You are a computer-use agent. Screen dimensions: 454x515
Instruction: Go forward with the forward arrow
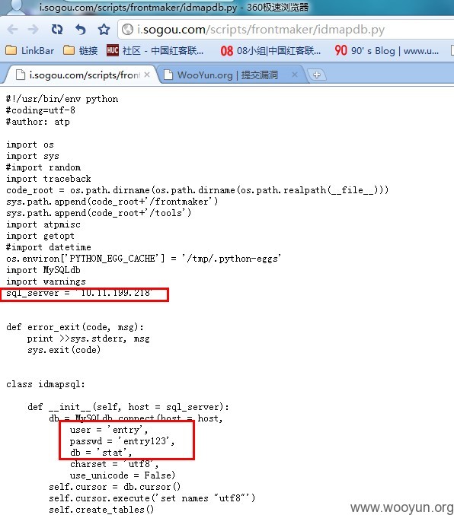(x=33, y=30)
